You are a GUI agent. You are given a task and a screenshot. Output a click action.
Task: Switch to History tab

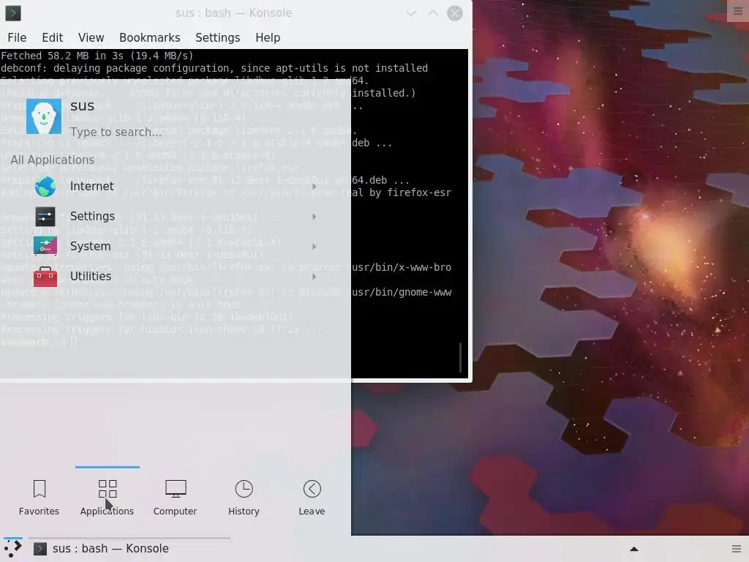[x=244, y=498]
